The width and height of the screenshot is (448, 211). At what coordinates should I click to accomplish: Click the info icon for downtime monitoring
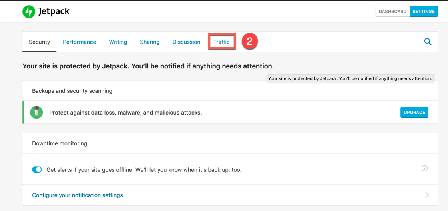point(424,169)
